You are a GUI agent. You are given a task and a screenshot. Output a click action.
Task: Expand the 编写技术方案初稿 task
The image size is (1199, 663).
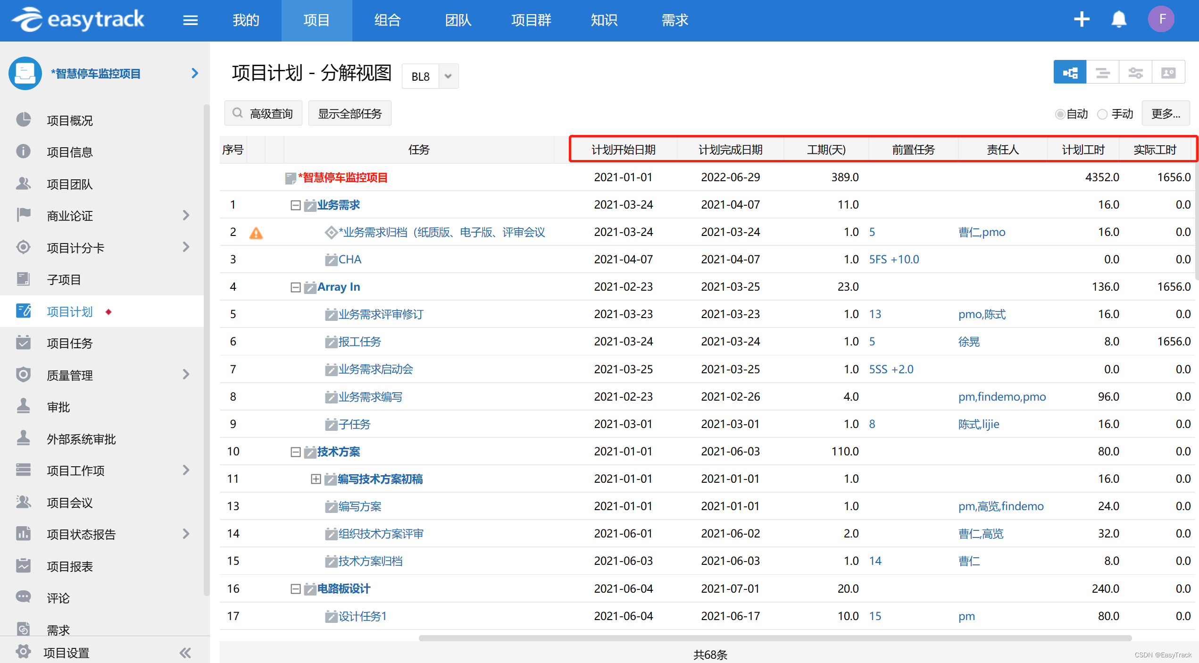(316, 479)
